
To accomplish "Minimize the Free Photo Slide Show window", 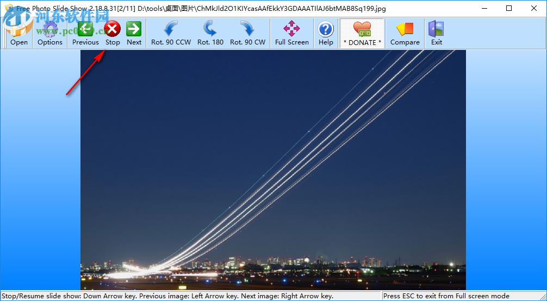I will tap(484, 8).
